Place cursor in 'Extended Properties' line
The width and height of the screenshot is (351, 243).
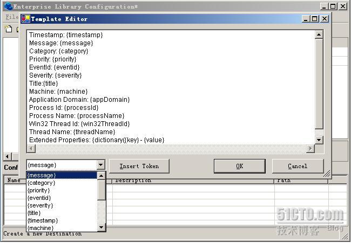97,140
